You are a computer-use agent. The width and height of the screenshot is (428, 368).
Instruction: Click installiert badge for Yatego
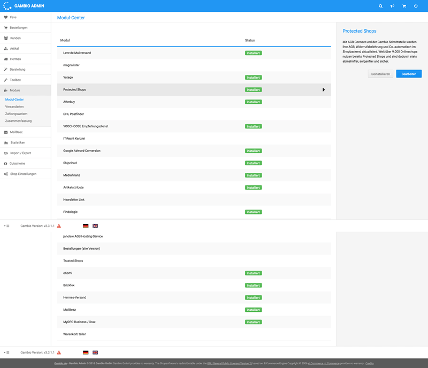coord(253,78)
